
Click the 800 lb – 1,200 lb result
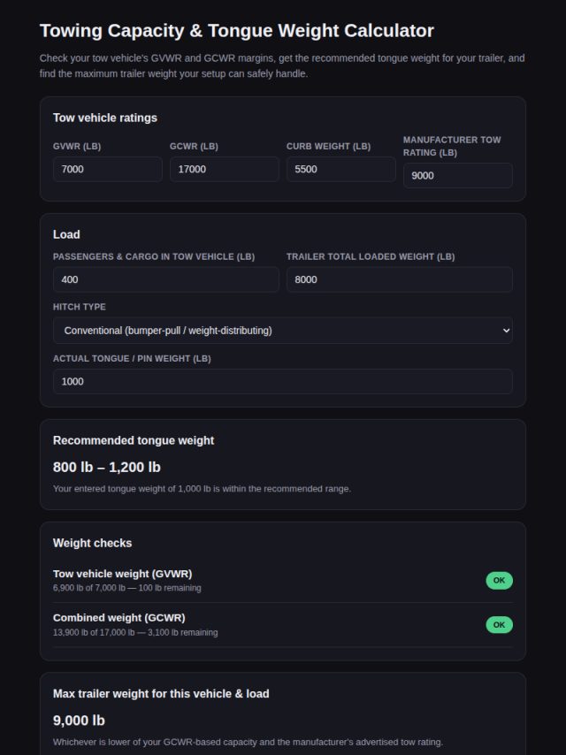pos(107,467)
